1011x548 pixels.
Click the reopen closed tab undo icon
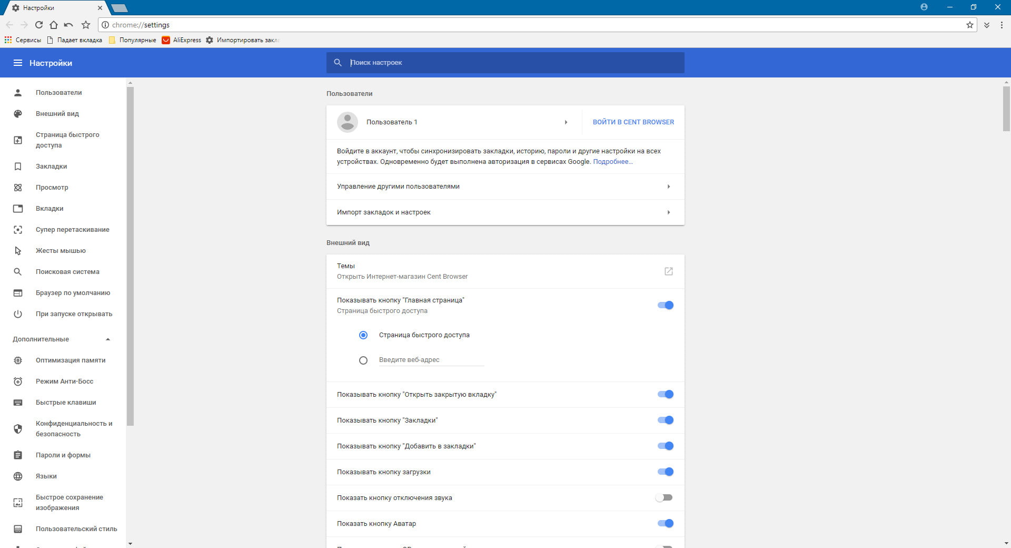click(x=68, y=25)
